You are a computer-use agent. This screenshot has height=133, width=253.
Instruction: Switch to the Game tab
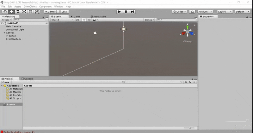coord(76,17)
